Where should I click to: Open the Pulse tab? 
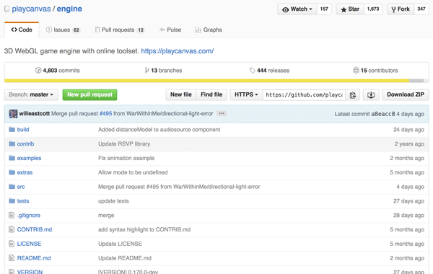[170, 30]
